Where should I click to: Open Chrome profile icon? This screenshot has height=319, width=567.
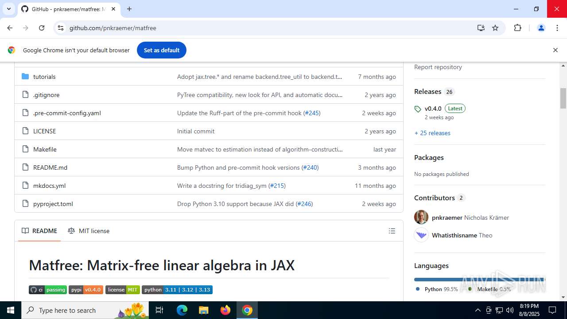[x=541, y=28]
